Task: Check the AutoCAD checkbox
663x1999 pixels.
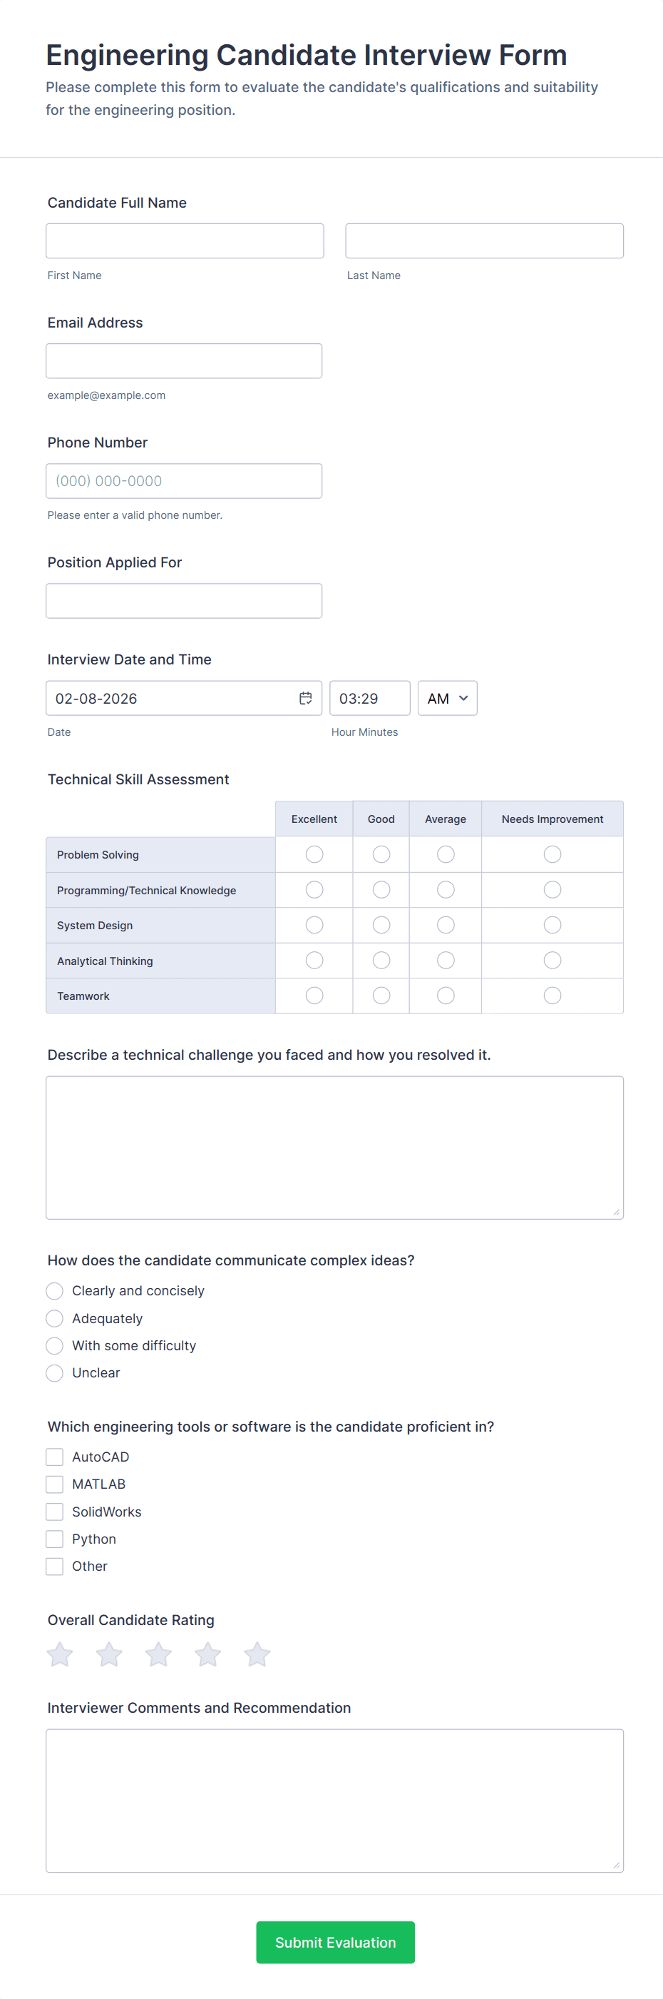Action: (54, 1457)
